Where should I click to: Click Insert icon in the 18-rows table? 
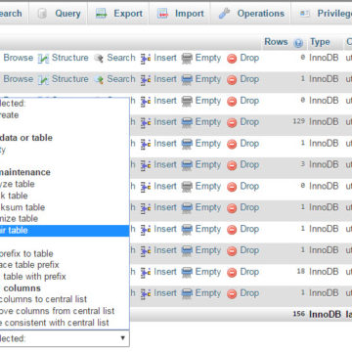pos(146,272)
